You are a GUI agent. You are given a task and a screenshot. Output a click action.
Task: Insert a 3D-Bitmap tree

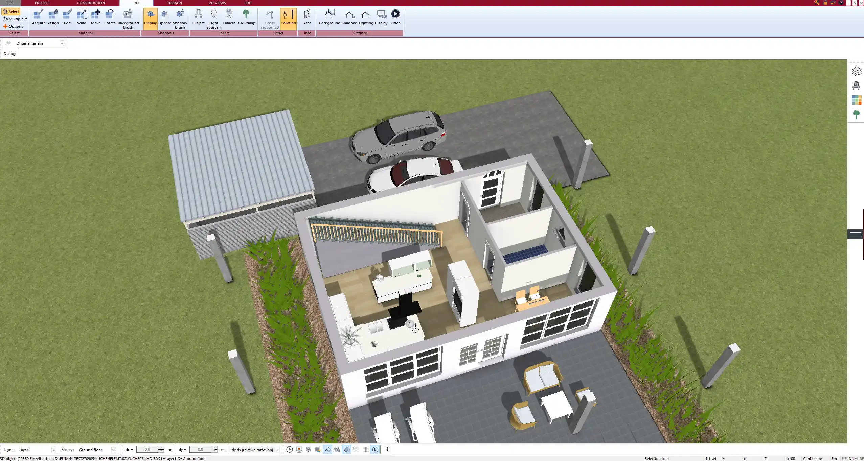(246, 17)
